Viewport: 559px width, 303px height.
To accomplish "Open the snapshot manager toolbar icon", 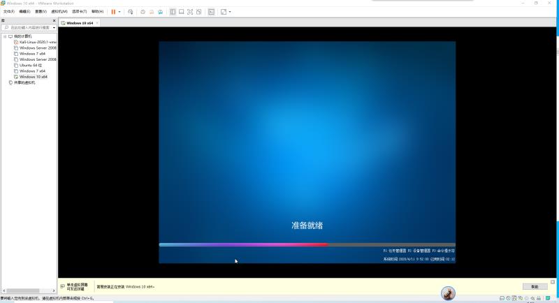I will coord(161,12).
